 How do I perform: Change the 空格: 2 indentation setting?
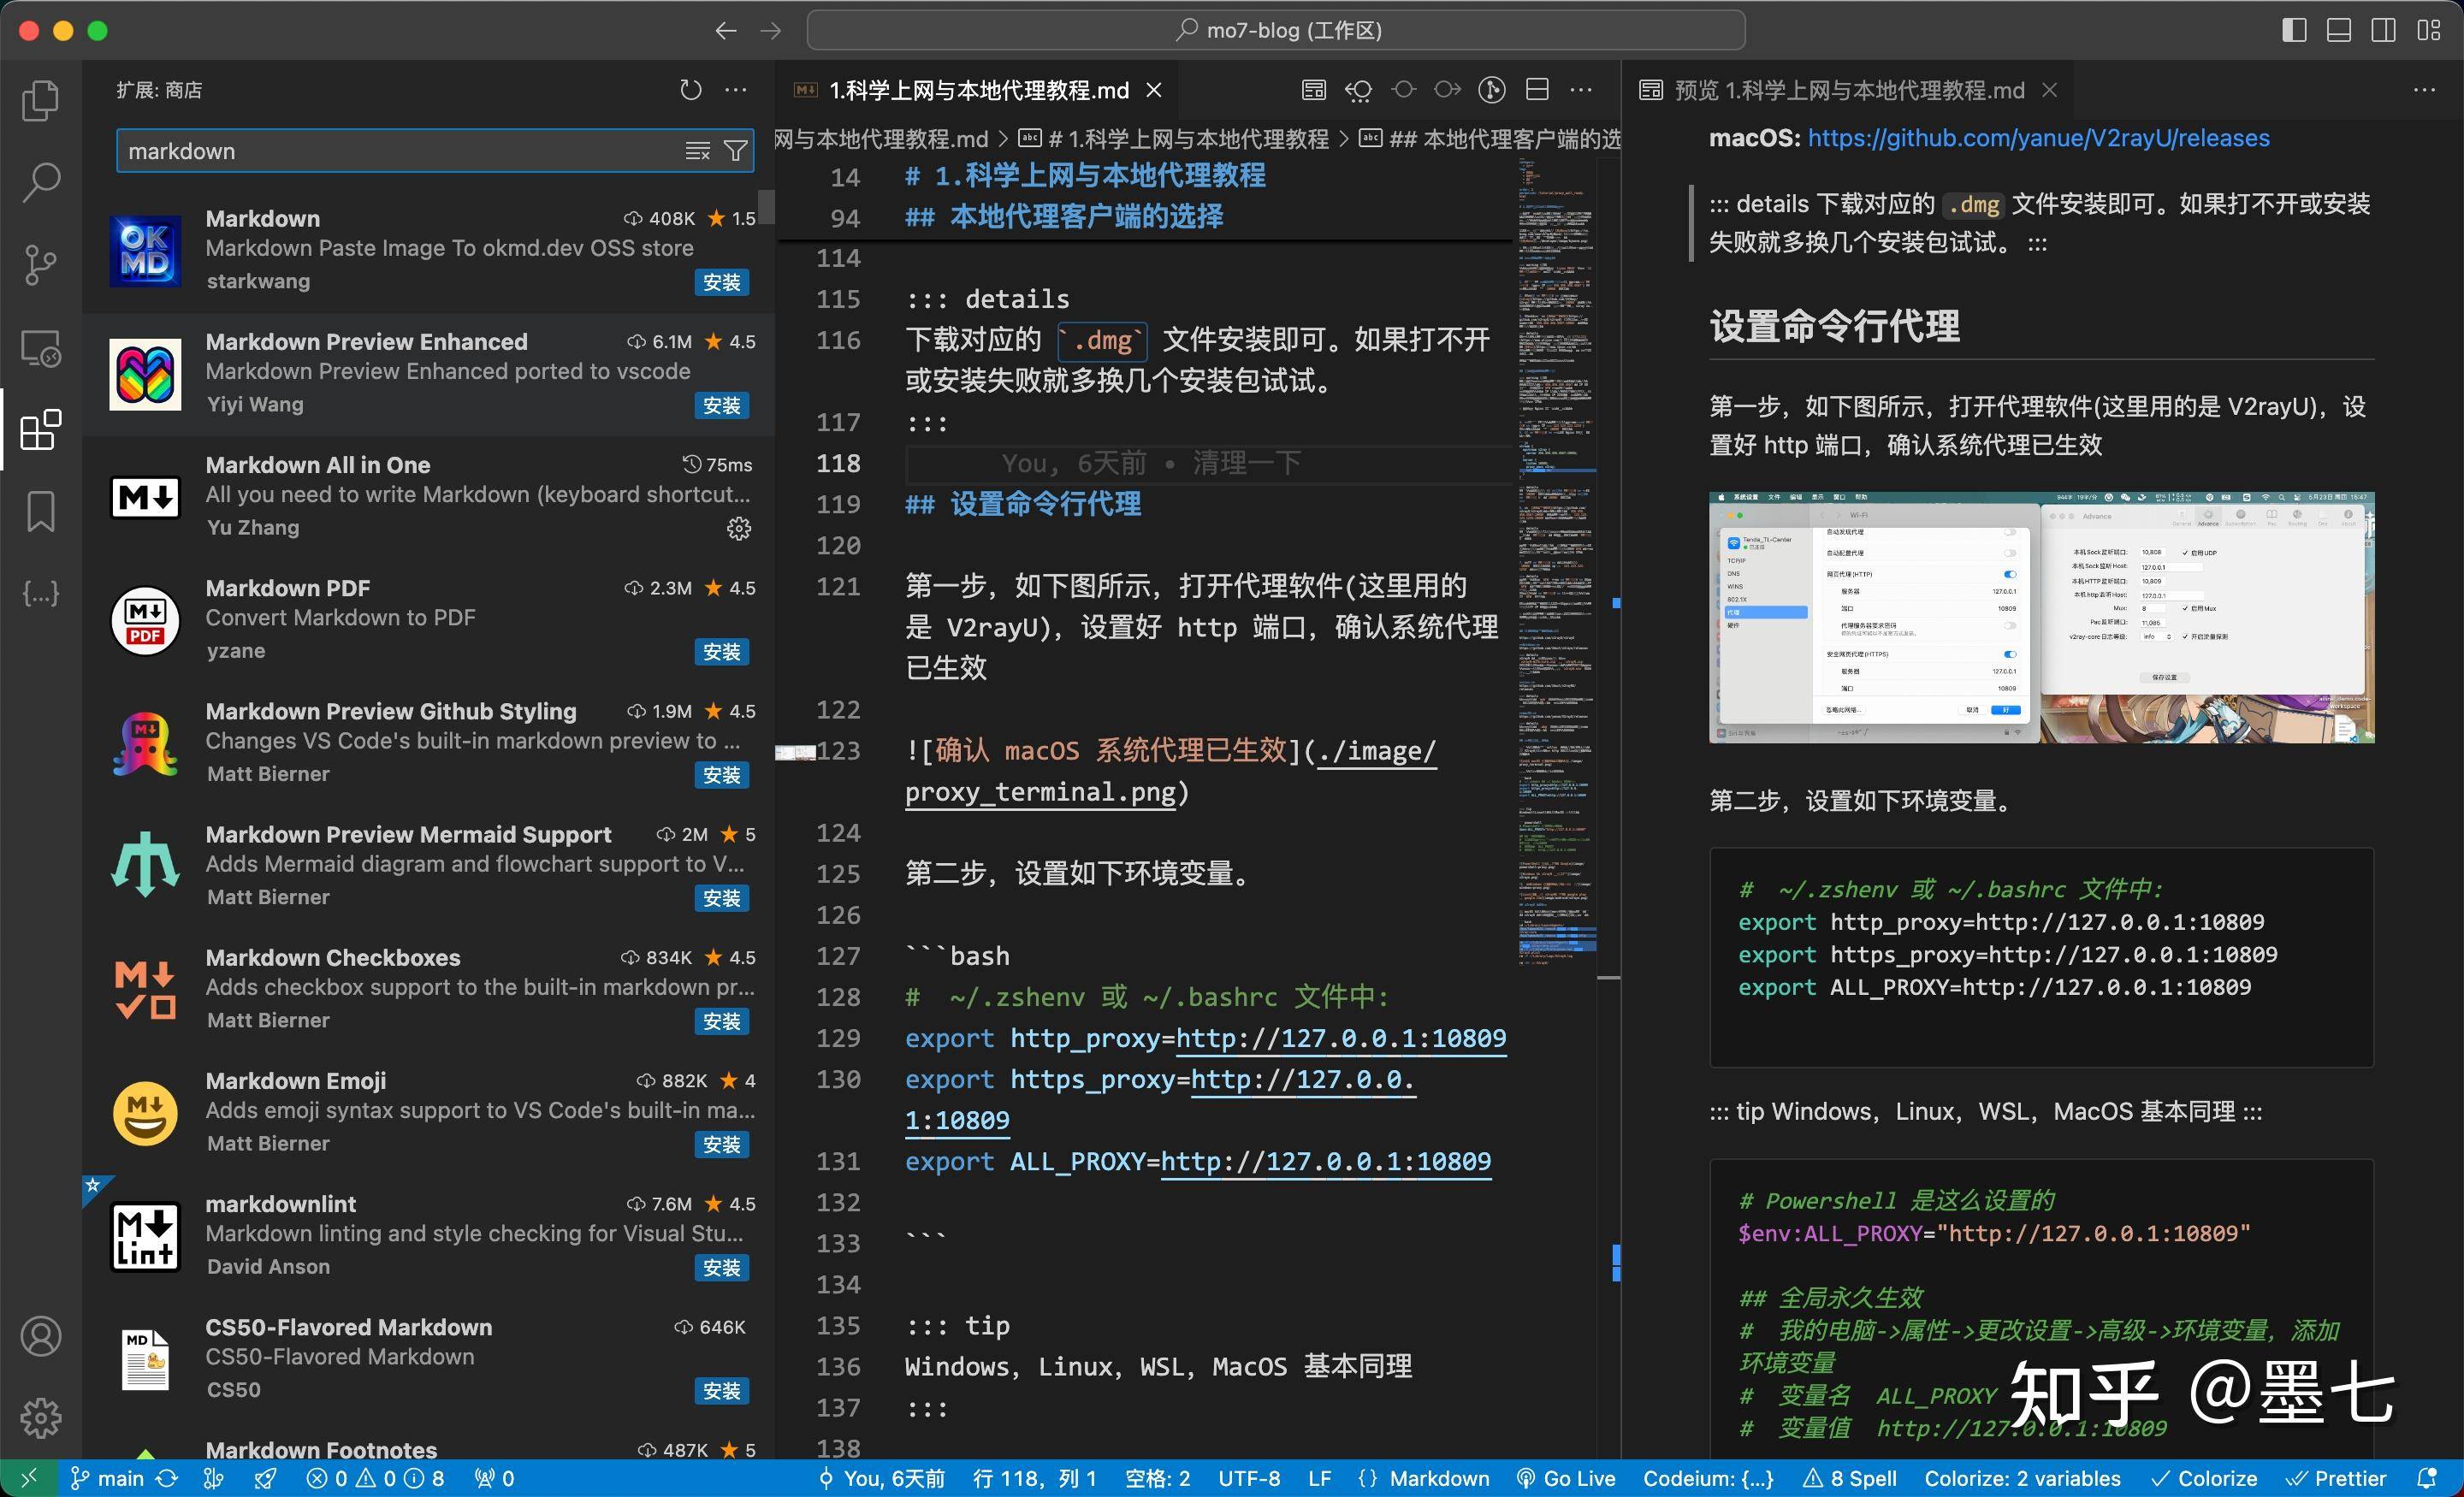pyautogui.click(x=1157, y=1478)
